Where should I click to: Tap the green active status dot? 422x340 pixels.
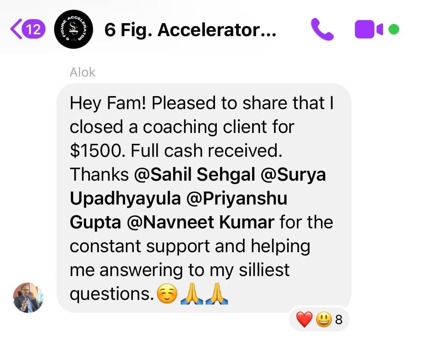[394, 29]
